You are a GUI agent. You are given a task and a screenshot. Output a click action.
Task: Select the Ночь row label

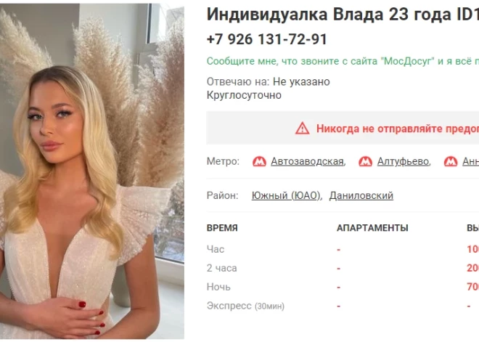(218, 287)
